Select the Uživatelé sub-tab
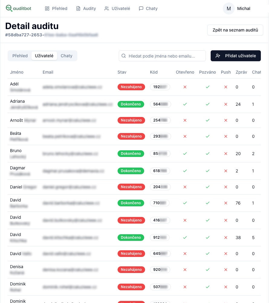This screenshot has height=303, width=269. coord(44,56)
